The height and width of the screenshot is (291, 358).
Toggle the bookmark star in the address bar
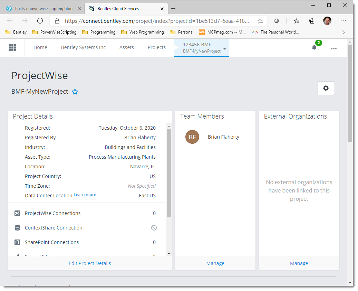point(260,21)
